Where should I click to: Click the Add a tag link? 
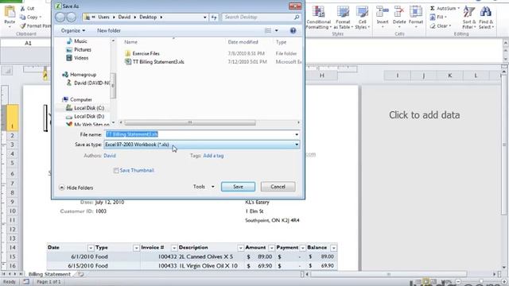[213, 156]
